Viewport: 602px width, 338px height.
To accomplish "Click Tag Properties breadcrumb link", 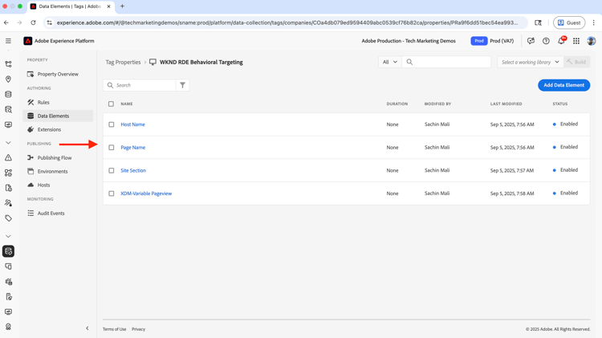I will pyautogui.click(x=123, y=62).
